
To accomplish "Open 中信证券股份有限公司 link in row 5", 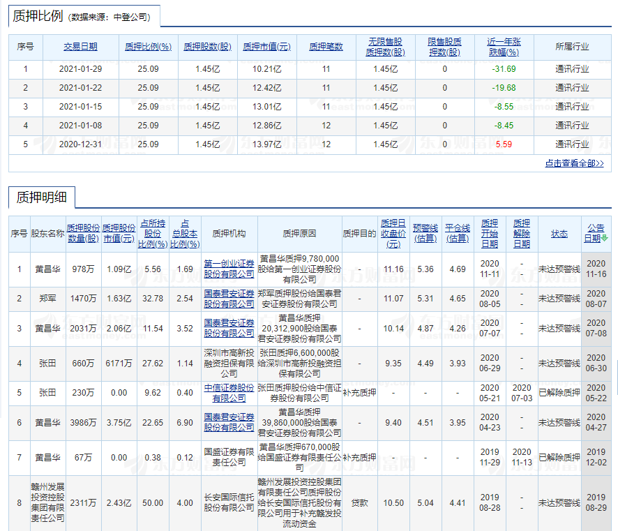I will 229,393.
